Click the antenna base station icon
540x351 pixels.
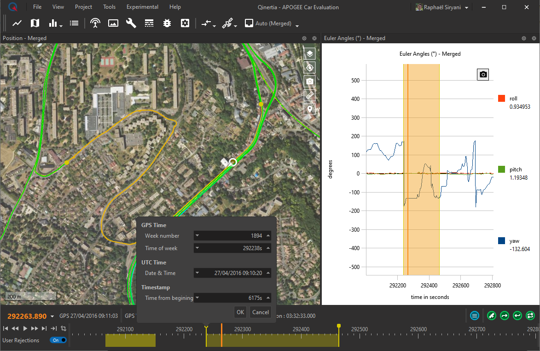coord(95,23)
